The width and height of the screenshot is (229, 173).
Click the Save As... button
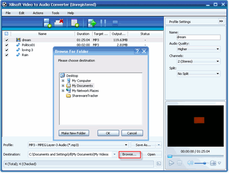143,145
